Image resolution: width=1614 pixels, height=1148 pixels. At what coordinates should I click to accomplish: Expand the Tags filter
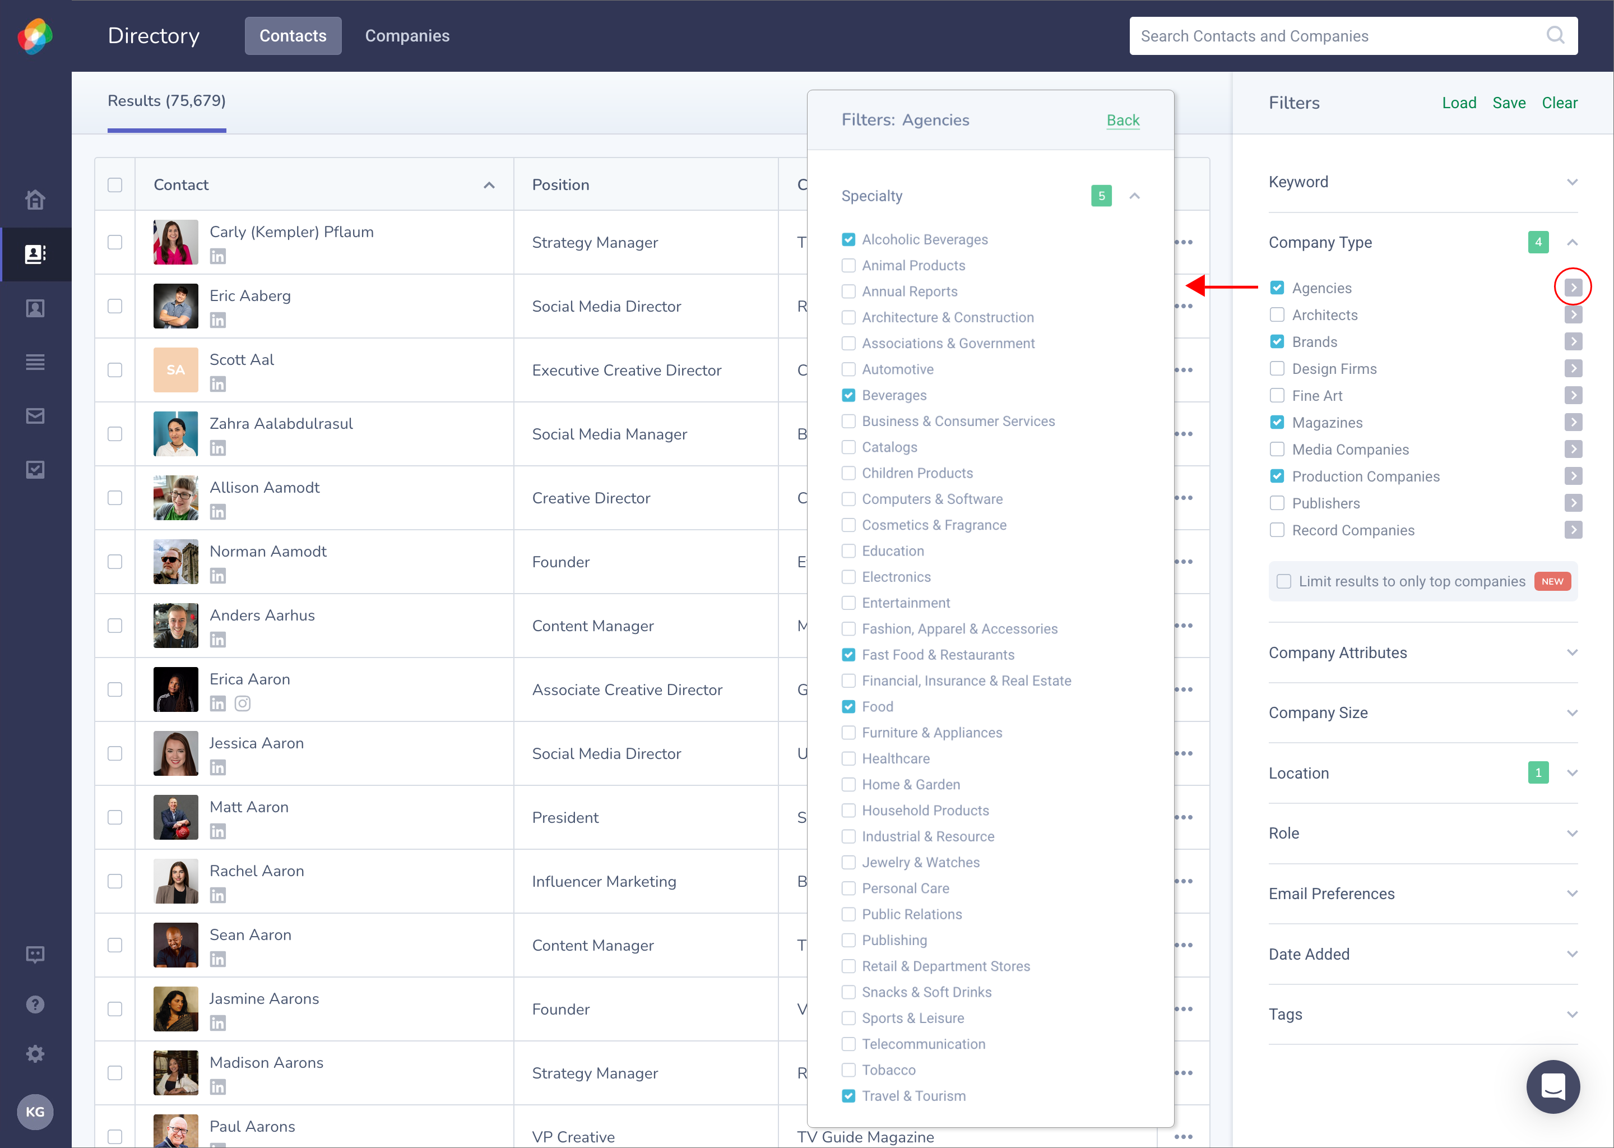click(x=1571, y=1015)
